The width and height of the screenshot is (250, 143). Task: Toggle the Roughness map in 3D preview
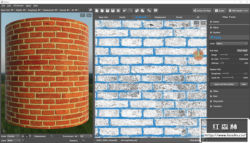pos(40,10)
